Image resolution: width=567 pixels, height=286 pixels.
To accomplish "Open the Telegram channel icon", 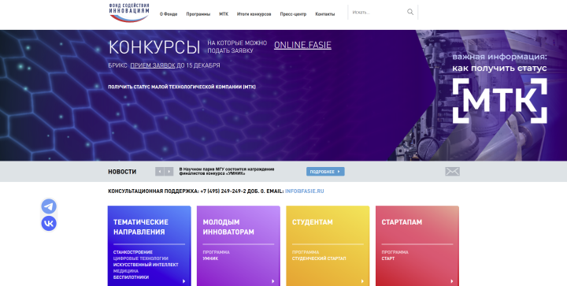I will 49,206.
